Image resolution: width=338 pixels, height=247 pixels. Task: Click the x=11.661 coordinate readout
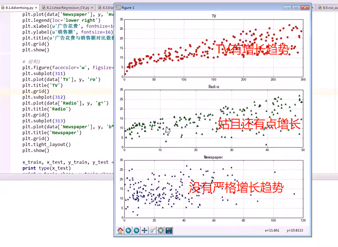pos(272,231)
